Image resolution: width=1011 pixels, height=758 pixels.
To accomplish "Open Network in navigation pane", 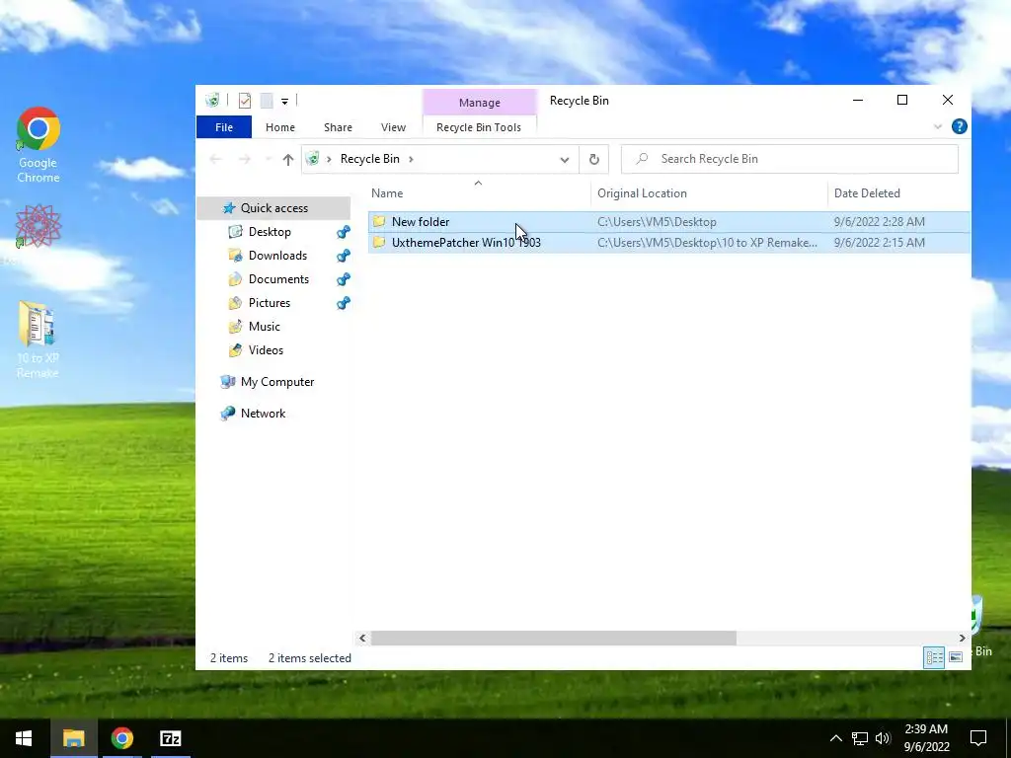I will click(263, 414).
